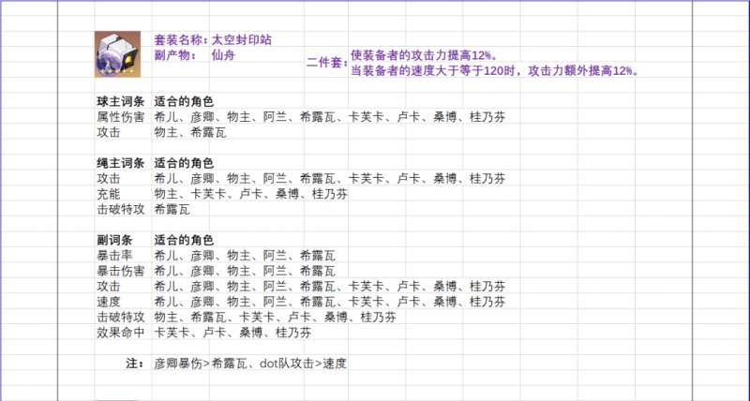Select the 效果命中 row label
Screen dimensions: 750x401
pos(120,333)
